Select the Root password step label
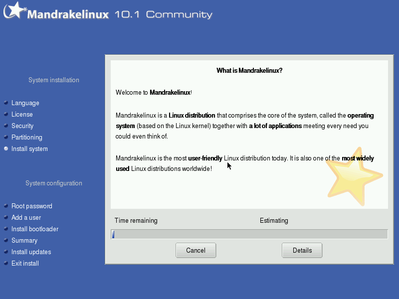Image resolution: width=399 pixels, height=299 pixels. [x=32, y=206]
